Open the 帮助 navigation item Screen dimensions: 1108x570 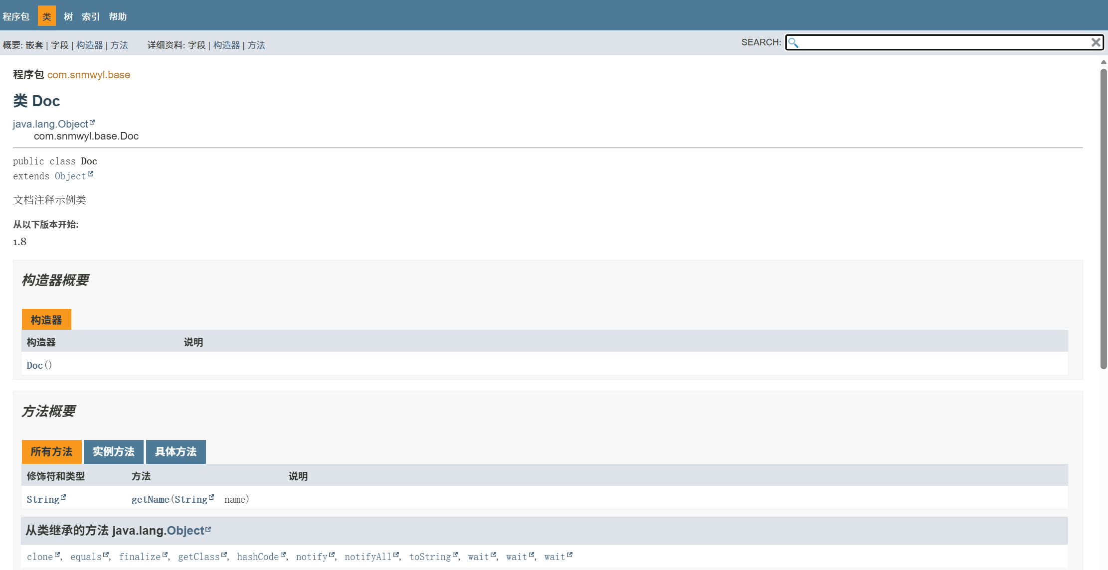tap(118, 17)
